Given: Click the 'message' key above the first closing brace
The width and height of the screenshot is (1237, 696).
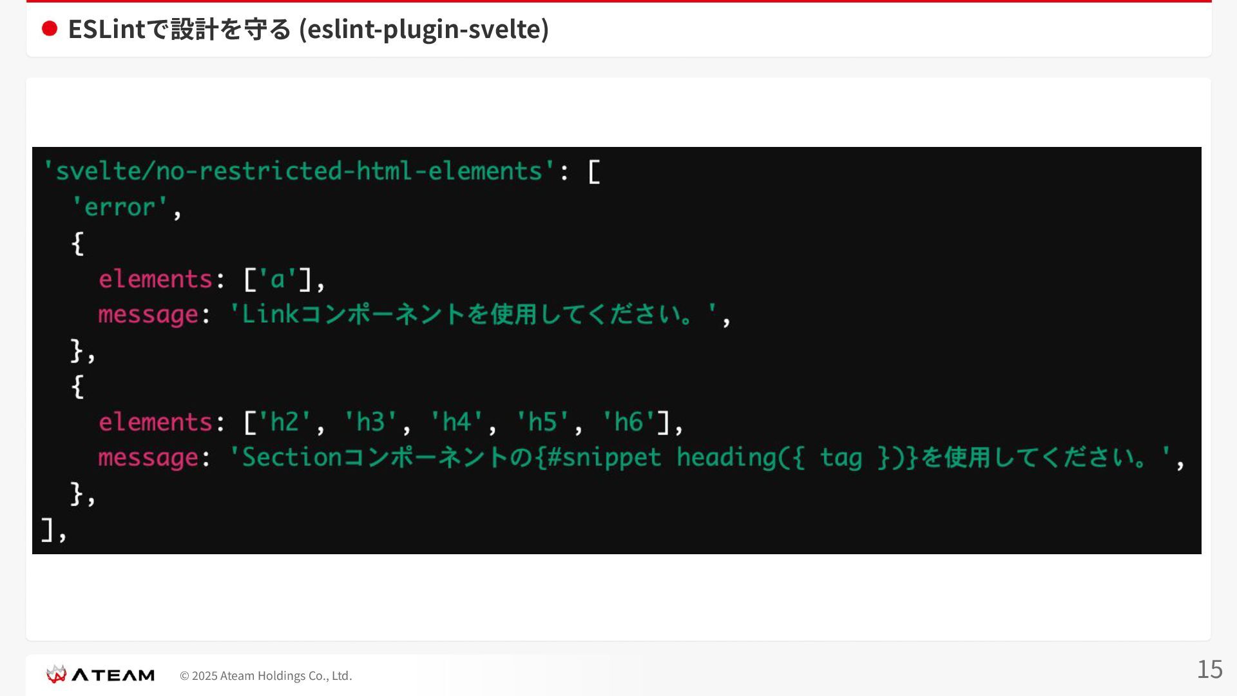Looking at the screenshot, I should point(148,315).
